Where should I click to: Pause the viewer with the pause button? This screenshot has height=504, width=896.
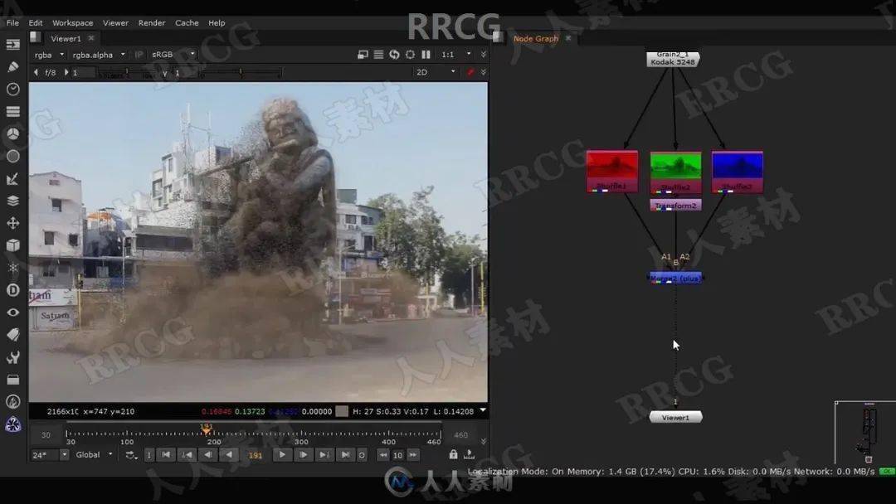(x=426, y=54)
